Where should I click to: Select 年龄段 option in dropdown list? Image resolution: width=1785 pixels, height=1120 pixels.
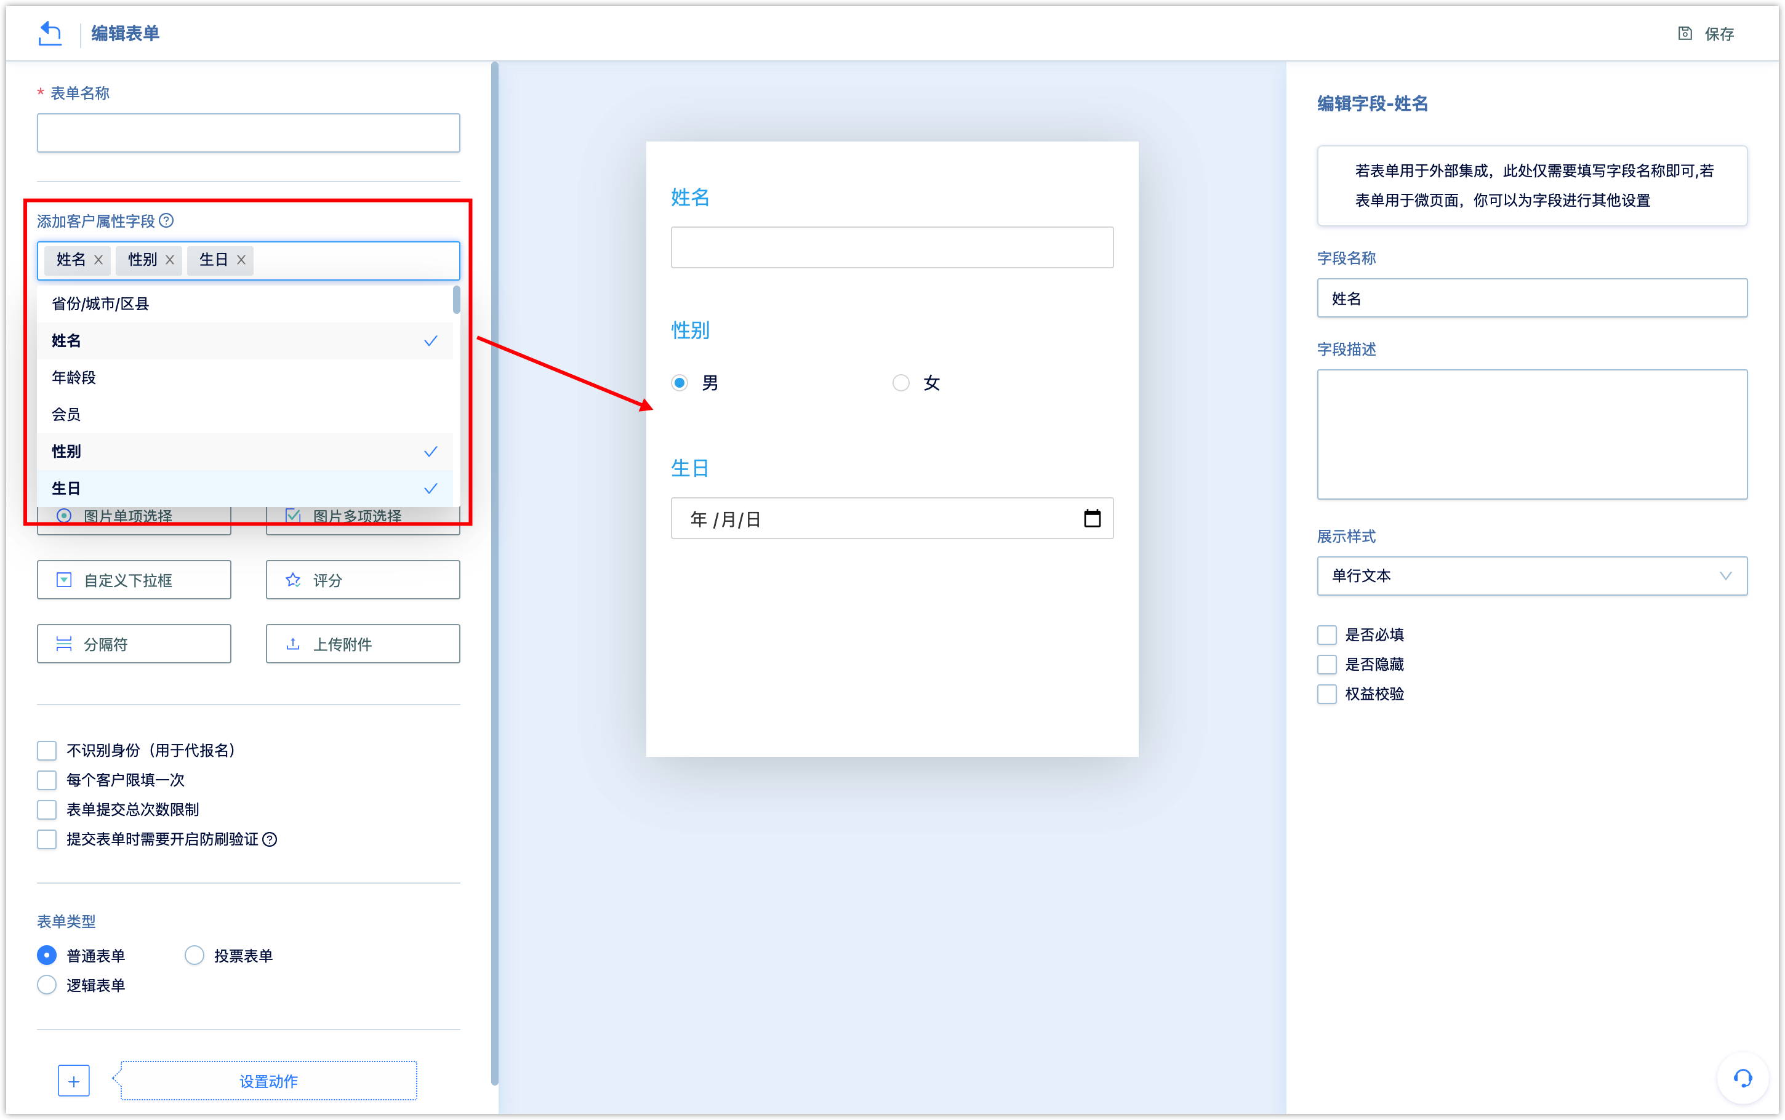[244, 378]
